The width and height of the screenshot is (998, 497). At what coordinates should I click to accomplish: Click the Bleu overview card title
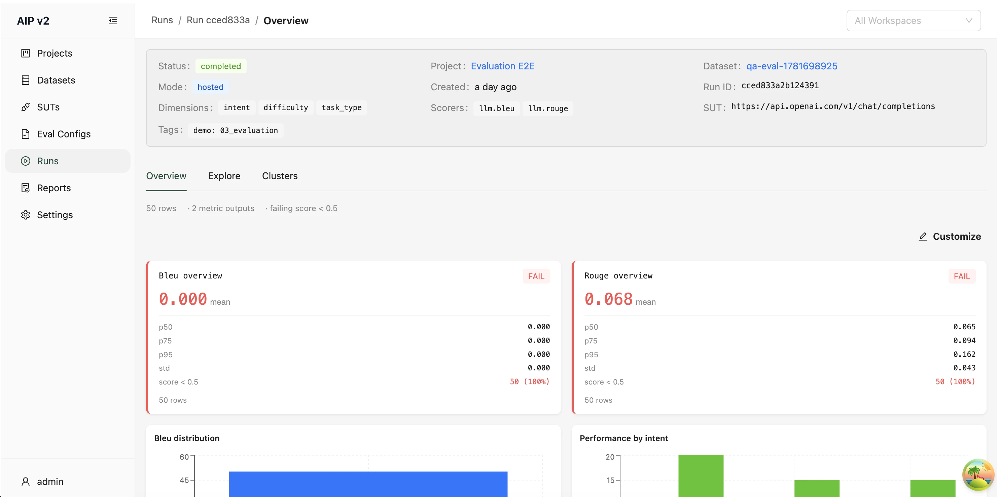190,276
